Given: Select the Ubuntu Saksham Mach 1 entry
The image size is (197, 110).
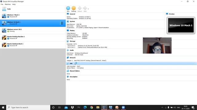Looking at the screenshot, I should point(33,45).
